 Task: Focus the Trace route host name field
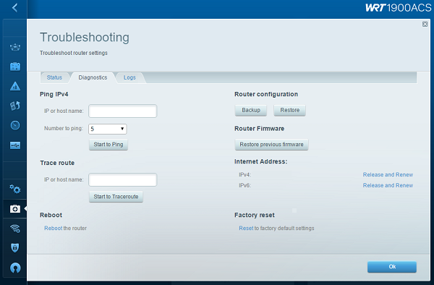pyautogui.click(x=123, y=180)
